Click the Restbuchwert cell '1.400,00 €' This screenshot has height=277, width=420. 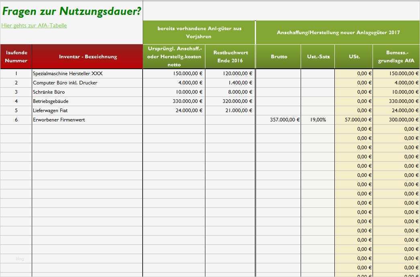pyautogui.click(x=230, y=83)
